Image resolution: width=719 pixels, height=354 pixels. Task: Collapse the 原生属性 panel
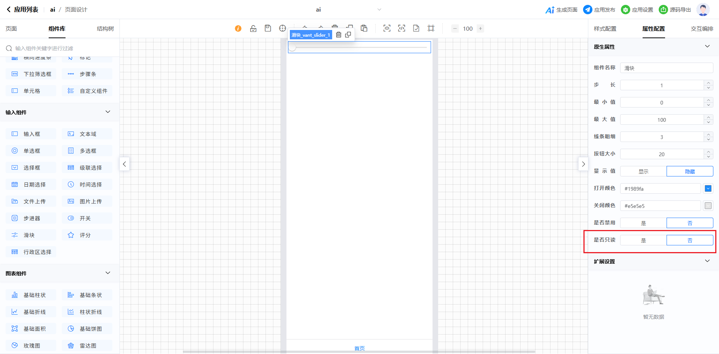click(x=707, y=46)
